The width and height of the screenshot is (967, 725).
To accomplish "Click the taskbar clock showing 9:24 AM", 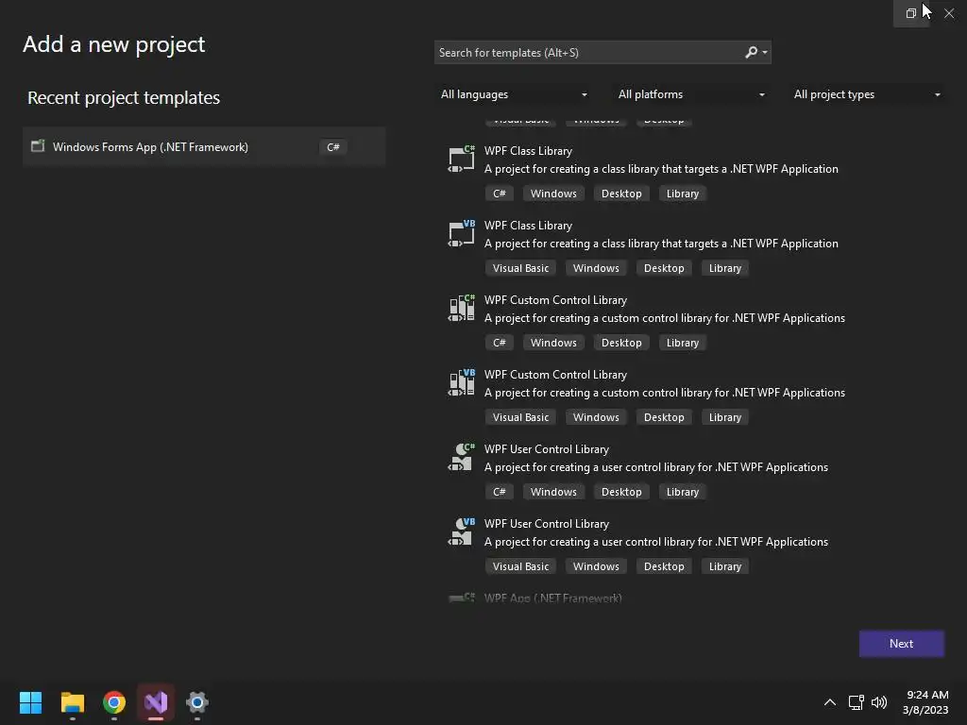I will [x=925, y=702].
